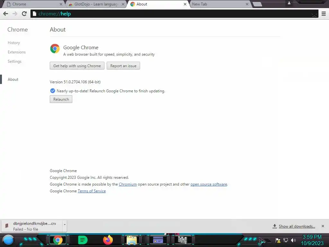The width and height of the screenshot is (329, 247).
Task: Click the Version 51.0.2704.106 text
Action: (75, 82)
